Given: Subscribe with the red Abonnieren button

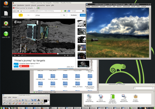Looking at the screenshot, I should (x=24, y=66).
